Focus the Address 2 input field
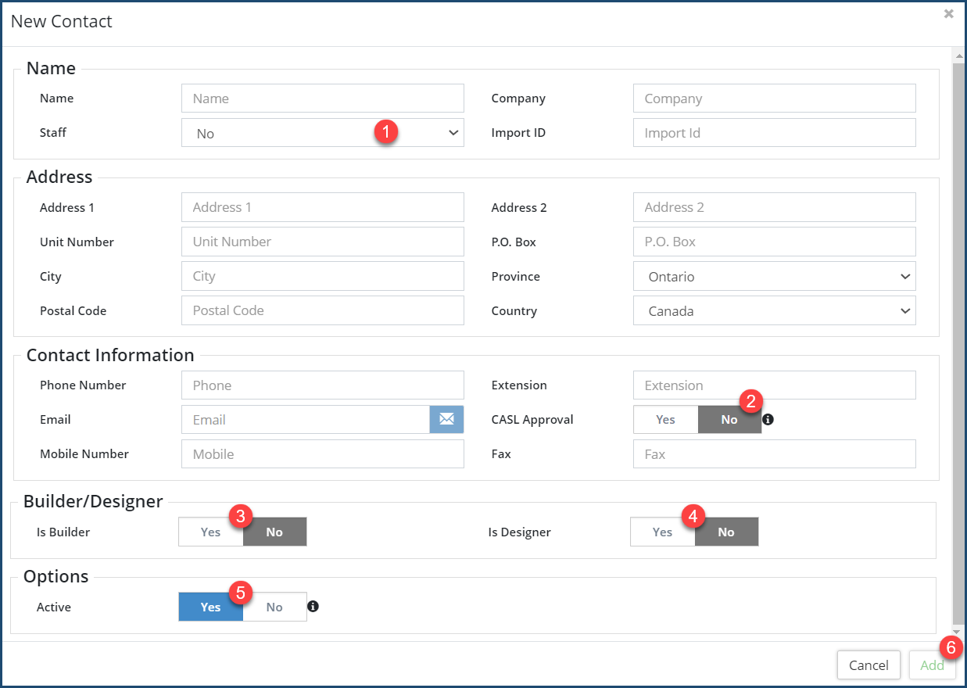This screenshot has width=967, height=688. (x=775, y=207)
